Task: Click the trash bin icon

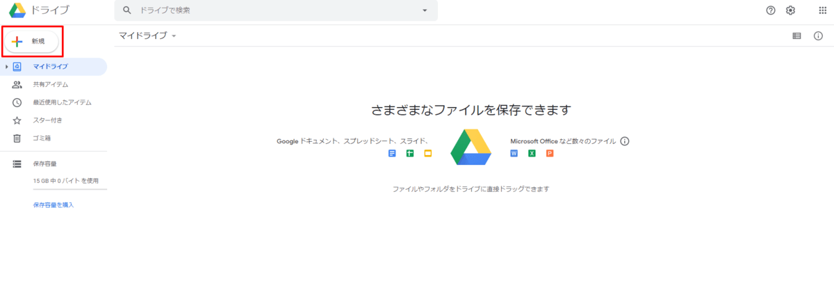Action: tap(17, 138)
